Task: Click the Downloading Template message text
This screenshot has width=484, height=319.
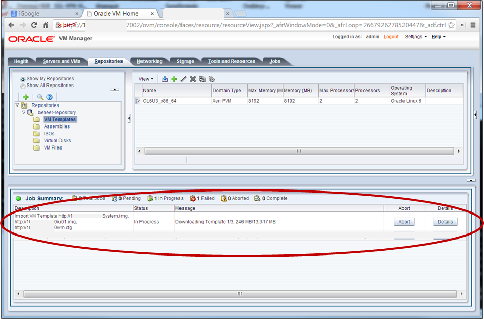Action: (225, 222)
